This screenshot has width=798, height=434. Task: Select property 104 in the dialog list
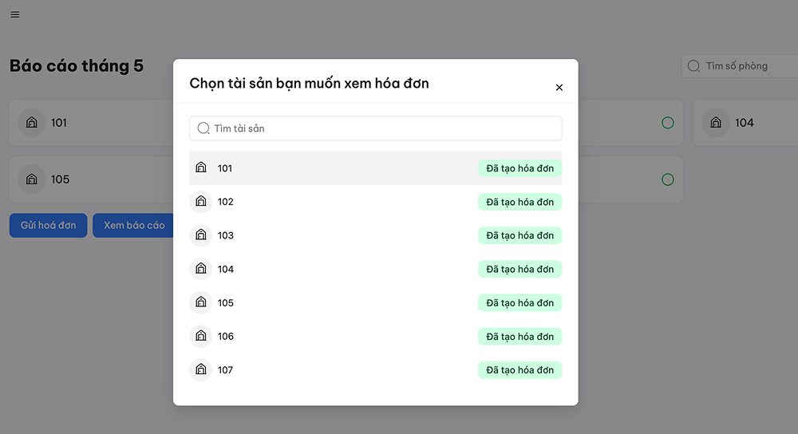[x=376, y=269]
